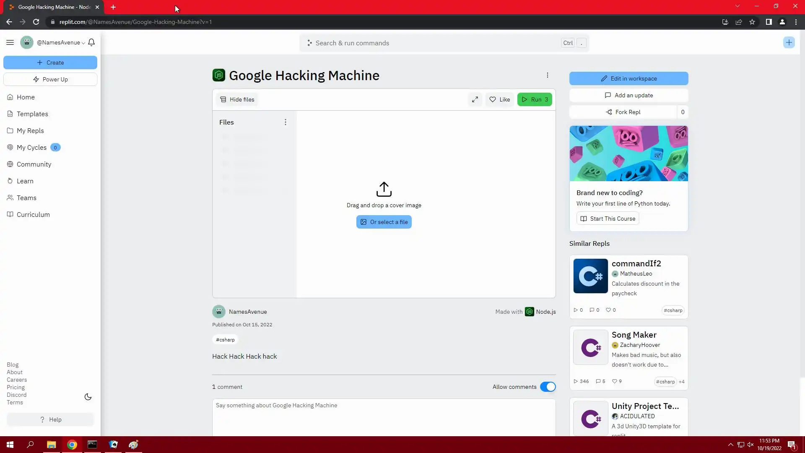Open the Chrome browser menu
805x453 pixels.
[796, 22]
